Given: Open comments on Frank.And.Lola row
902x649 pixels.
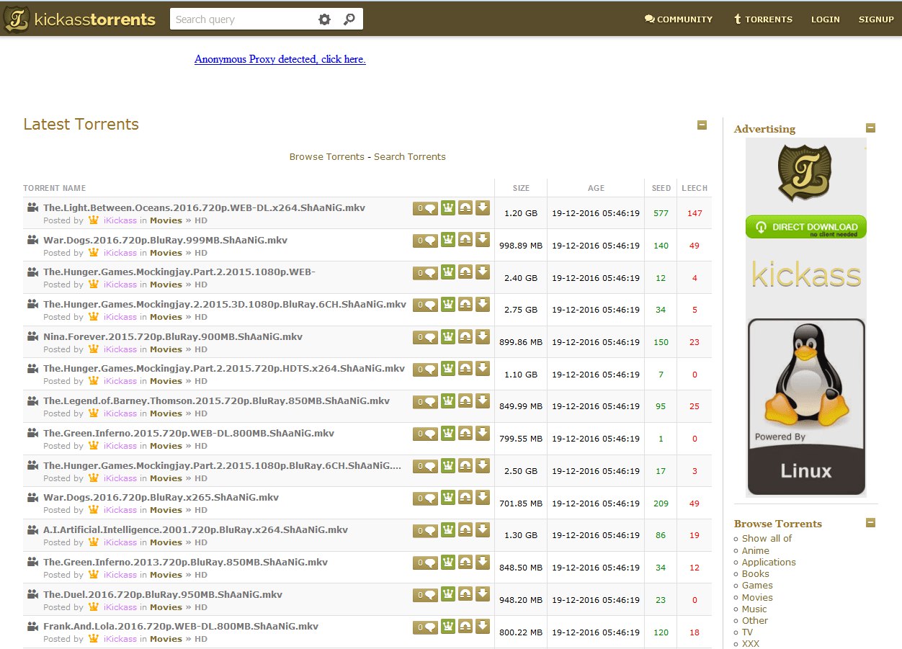Looking at the screenshot, I should point(425,627).
